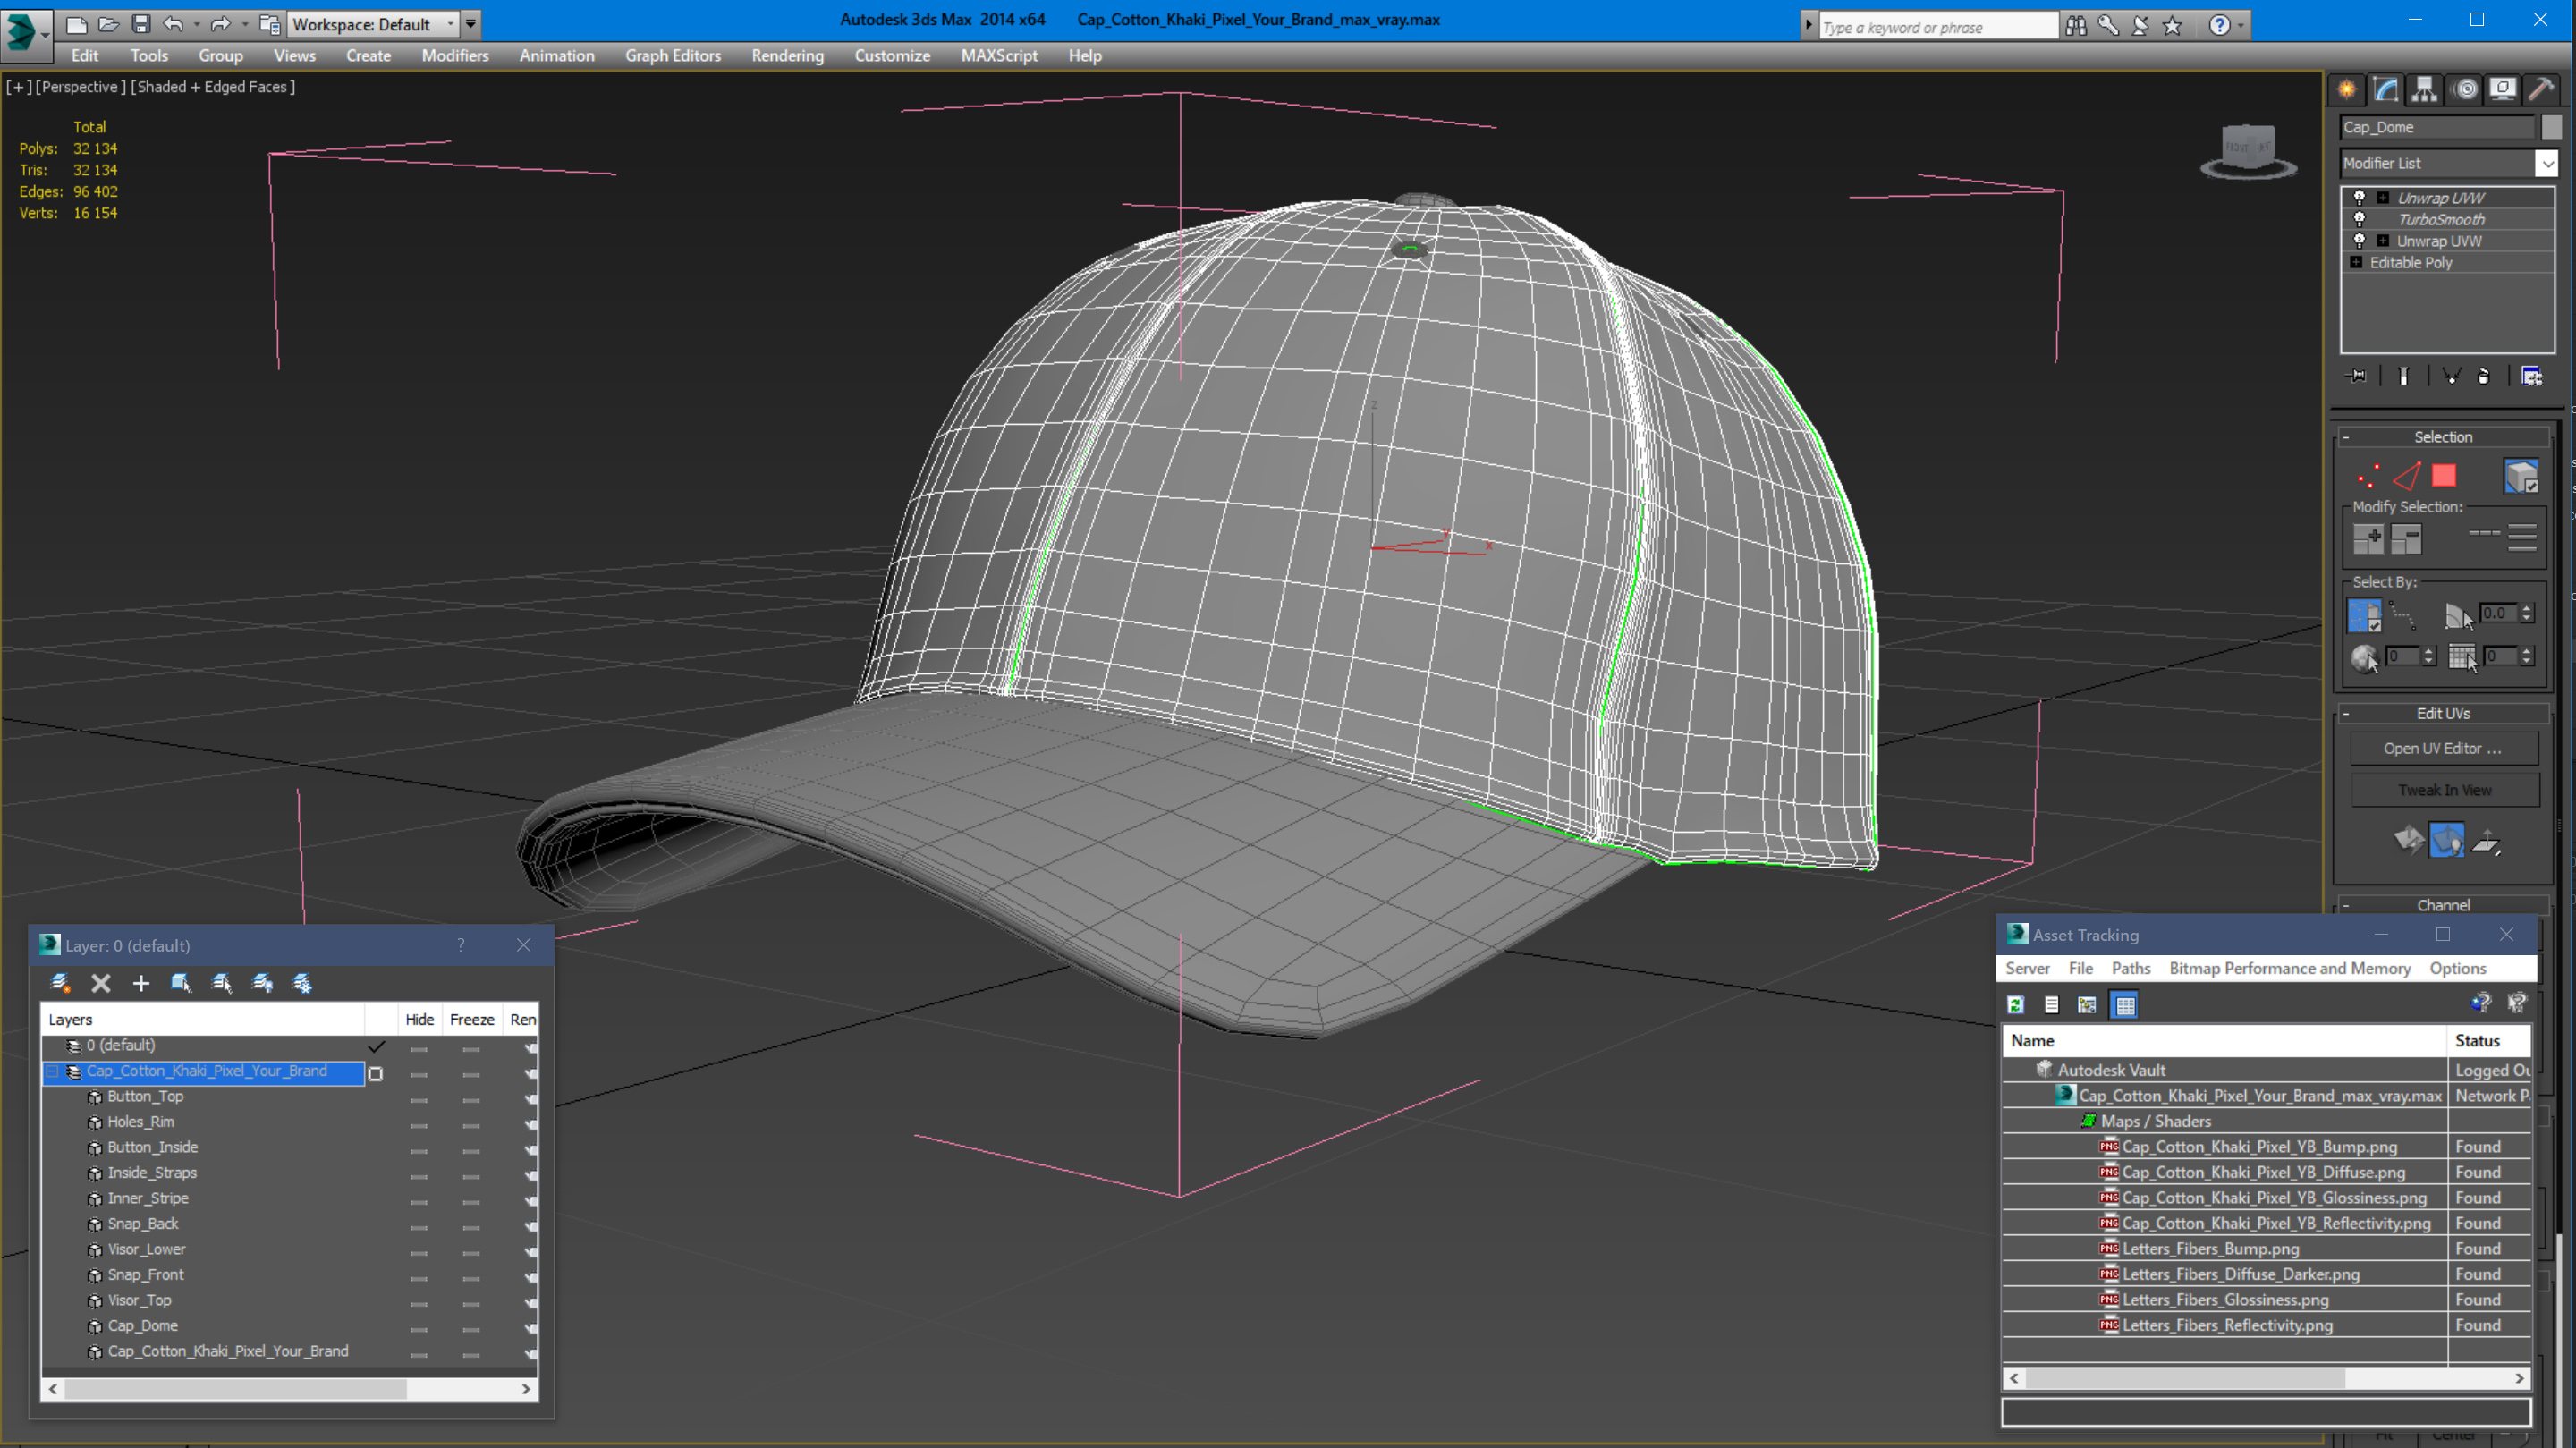
Task: Toggle Hide for Visor_Top layer row
Action: [419, 1304]
